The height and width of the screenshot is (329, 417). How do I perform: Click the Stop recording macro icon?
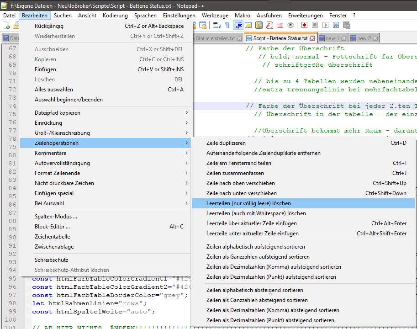[315, 25]
